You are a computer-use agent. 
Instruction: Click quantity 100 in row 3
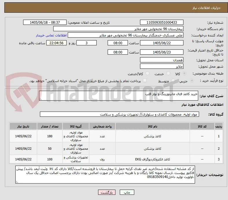[50, 159]
